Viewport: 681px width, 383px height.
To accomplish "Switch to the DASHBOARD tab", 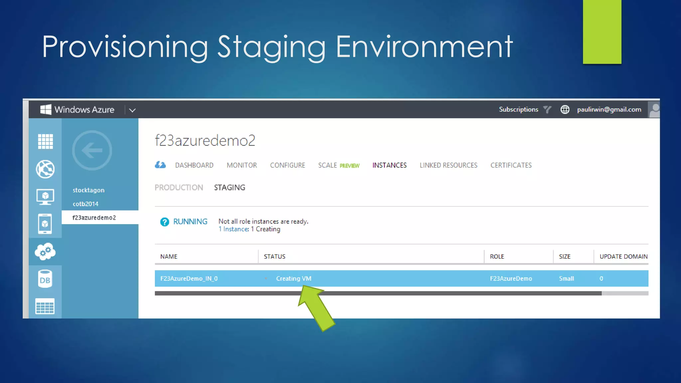I will (194, 165).
